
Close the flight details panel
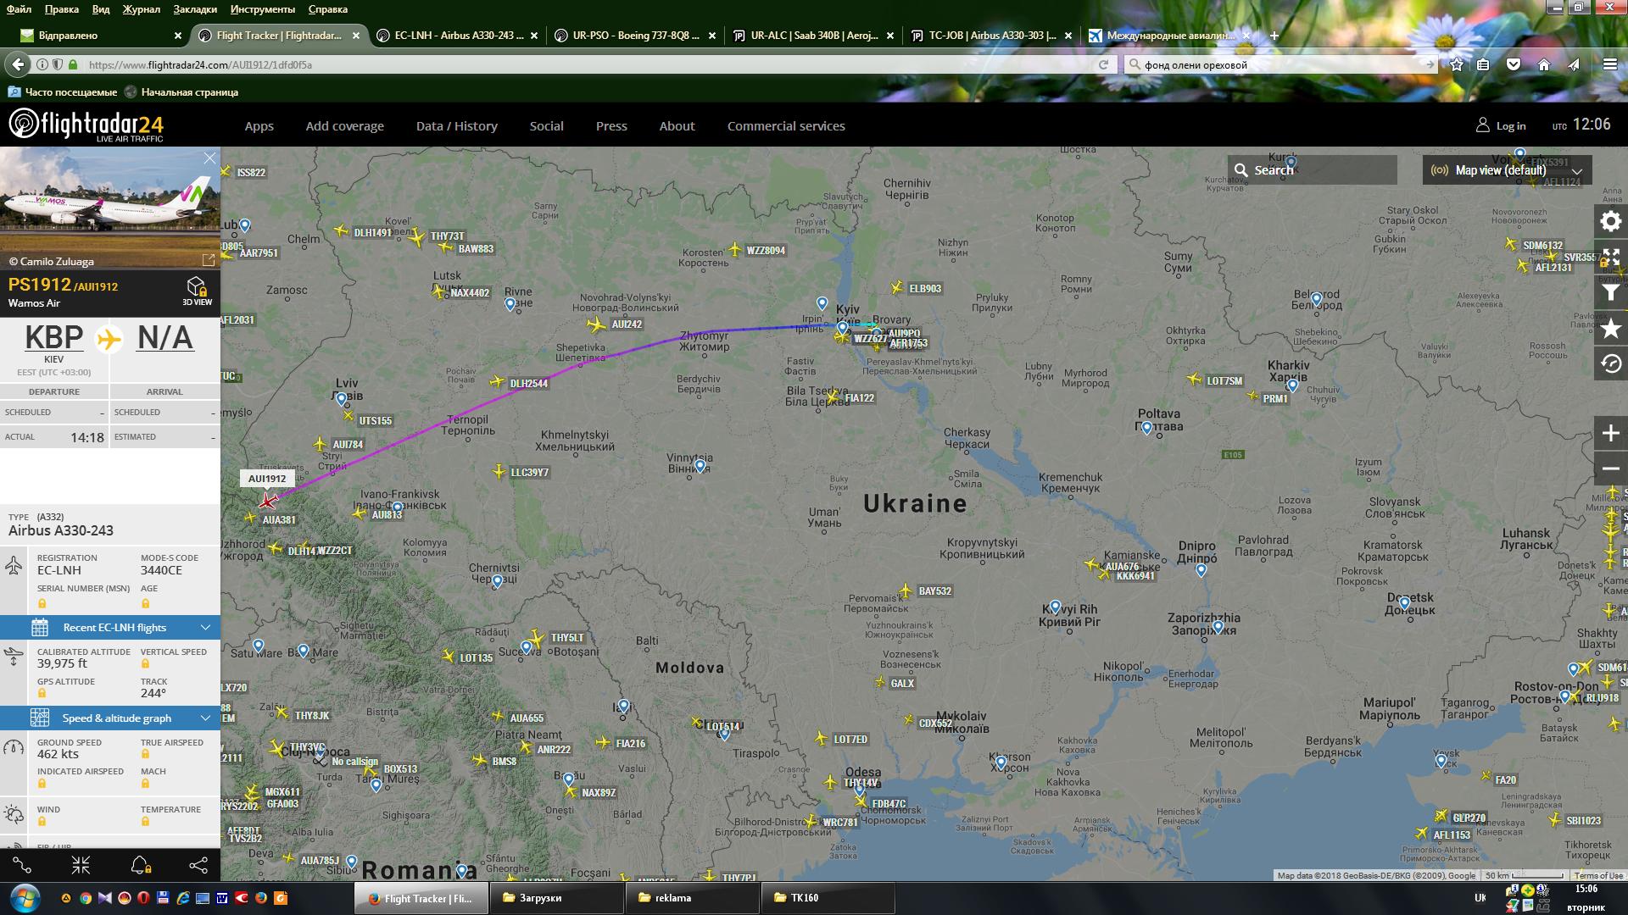click(x=209, y=158)
